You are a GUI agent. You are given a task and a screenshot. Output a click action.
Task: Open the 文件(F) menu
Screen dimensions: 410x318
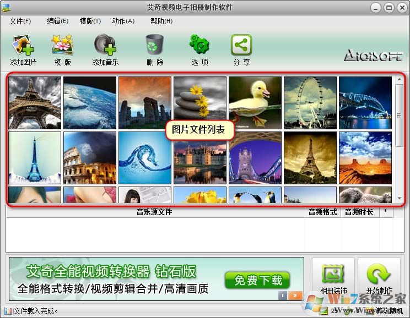(20, 21)
